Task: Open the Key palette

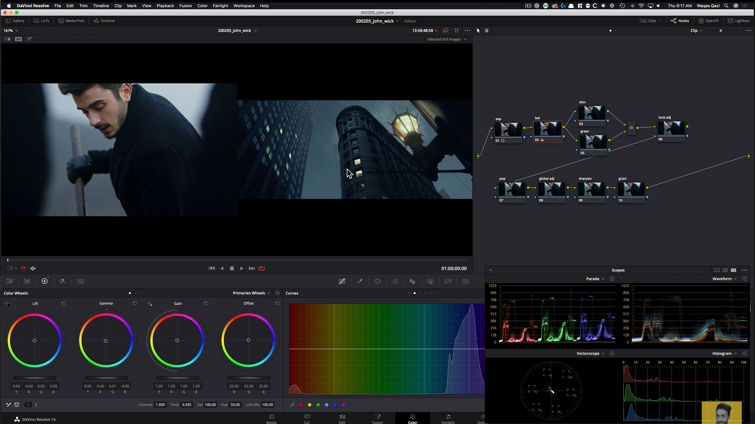Action: (430, 281)
